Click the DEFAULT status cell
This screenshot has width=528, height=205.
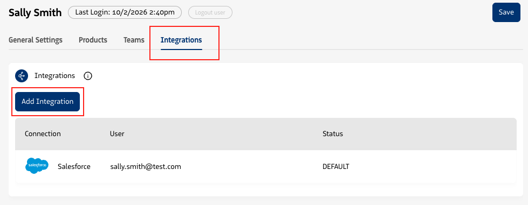tap(335, 166)
